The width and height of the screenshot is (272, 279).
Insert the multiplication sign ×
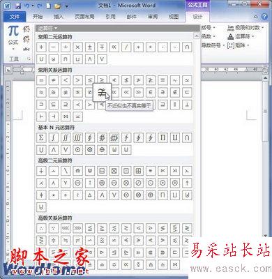pos(77,47)
